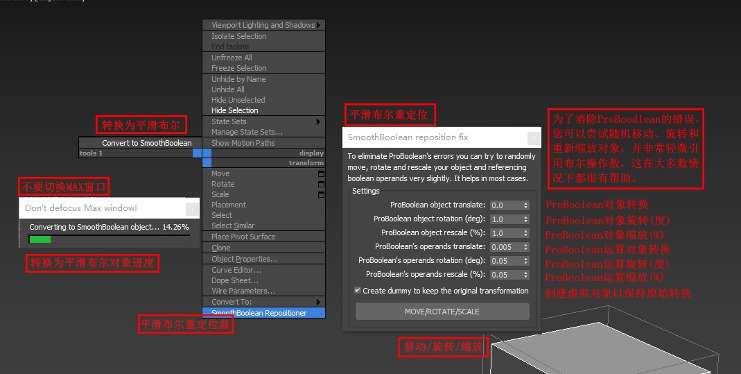
Task: Open Object Properties from the context menu
Action: pos(244,259)
